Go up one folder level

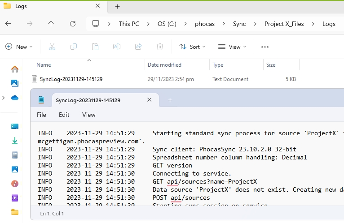point(51,24)
